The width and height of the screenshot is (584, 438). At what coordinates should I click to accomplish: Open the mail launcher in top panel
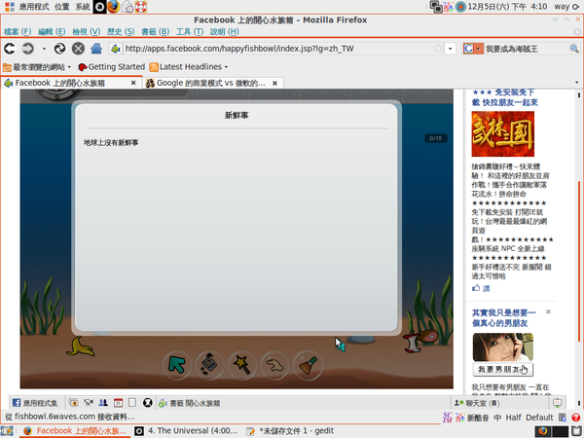coord(128,7)
